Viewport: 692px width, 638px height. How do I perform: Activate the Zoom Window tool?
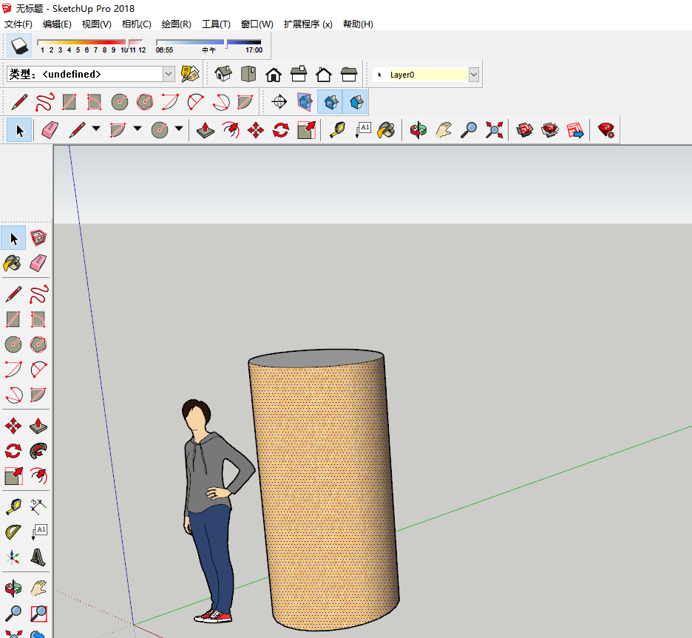click(38, 613)
